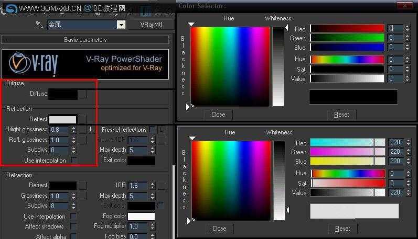
Task: Click the Hilight glossiness value field
Action: click(x=60, y=130)
